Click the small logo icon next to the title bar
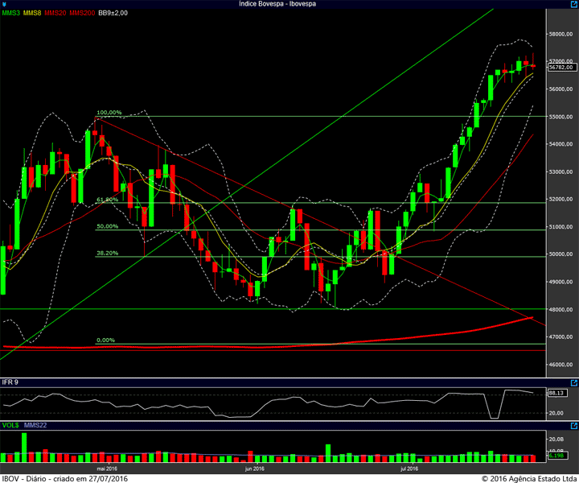The width and height of the screenshot is (579, 483). point(4,4)
